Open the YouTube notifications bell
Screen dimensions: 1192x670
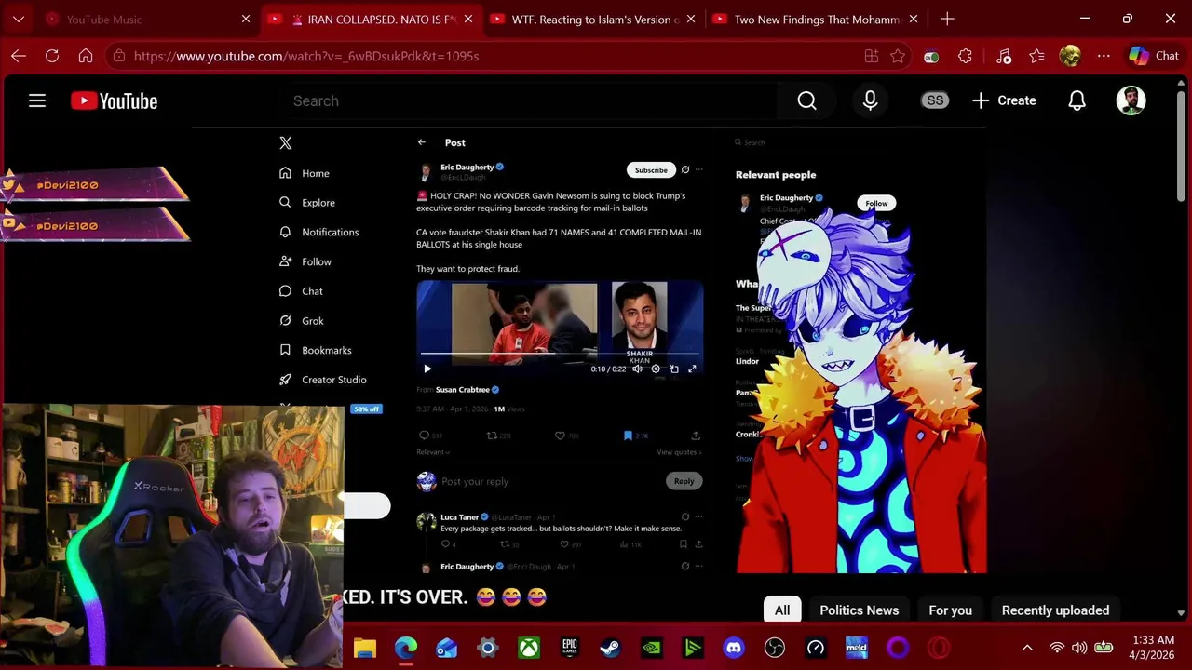pos(1077,100)
